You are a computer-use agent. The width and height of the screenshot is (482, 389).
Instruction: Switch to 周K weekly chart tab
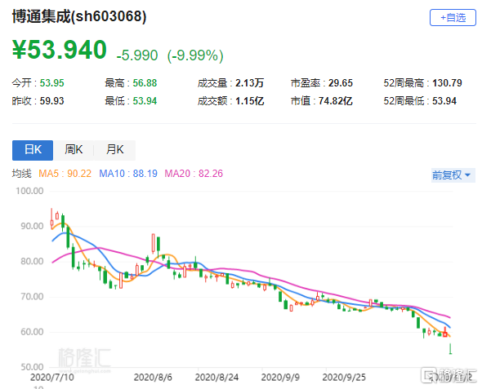74,150
